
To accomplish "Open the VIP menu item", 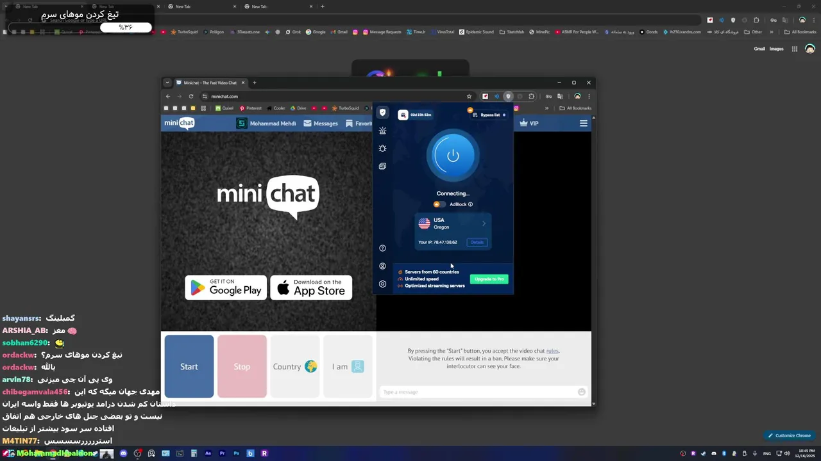I will pyautogui.click(x=529, y=124).
